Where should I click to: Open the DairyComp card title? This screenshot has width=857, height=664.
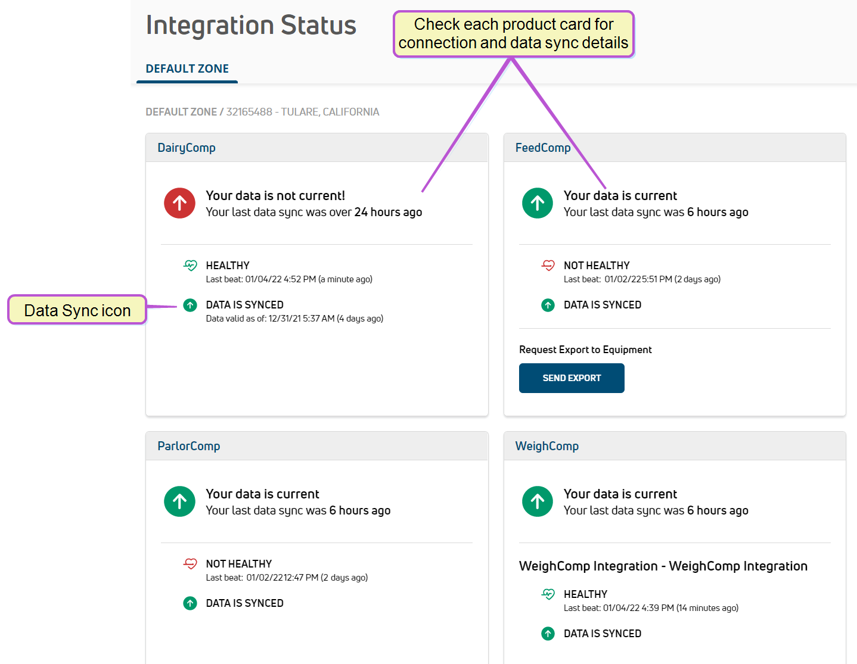coord(187,148)
